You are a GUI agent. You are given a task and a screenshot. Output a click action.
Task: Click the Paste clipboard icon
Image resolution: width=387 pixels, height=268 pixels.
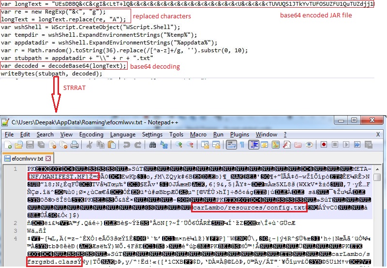pyautogui.click(x=112, y=145)
